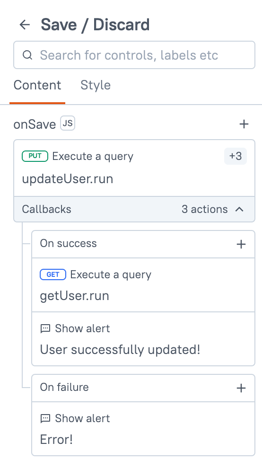The width and height of the screenshot is (262, 460).
Task: Select the Content tab
Action: pyautogui.click(x=37, y=85)
